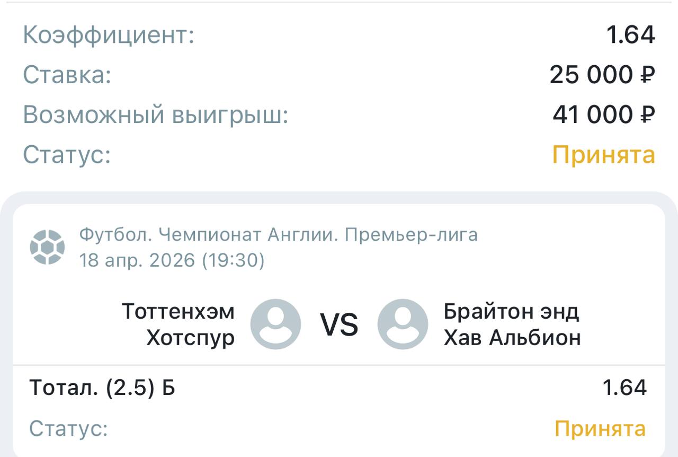Tap the Тоттенхэм Хотспур team avatar icon
The width and height of the screenshot is (678, 457).
tap(275, 324)
